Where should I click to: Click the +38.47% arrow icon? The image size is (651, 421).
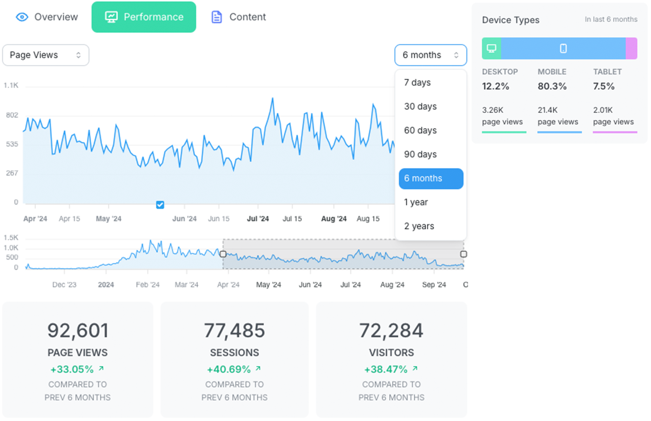point(415,368)
